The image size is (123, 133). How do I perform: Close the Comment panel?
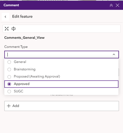[117, 5]
